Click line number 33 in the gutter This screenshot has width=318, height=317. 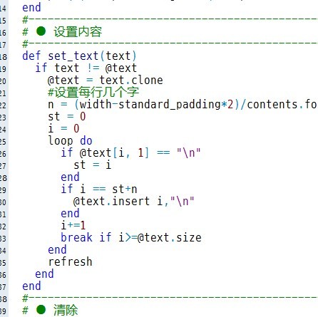point(4,239)
